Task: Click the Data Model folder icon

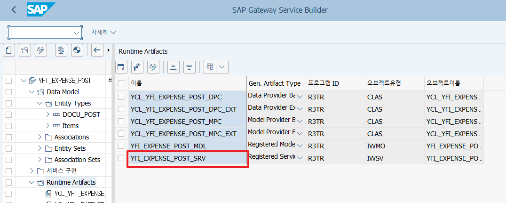Action: (x=40, y=92)
